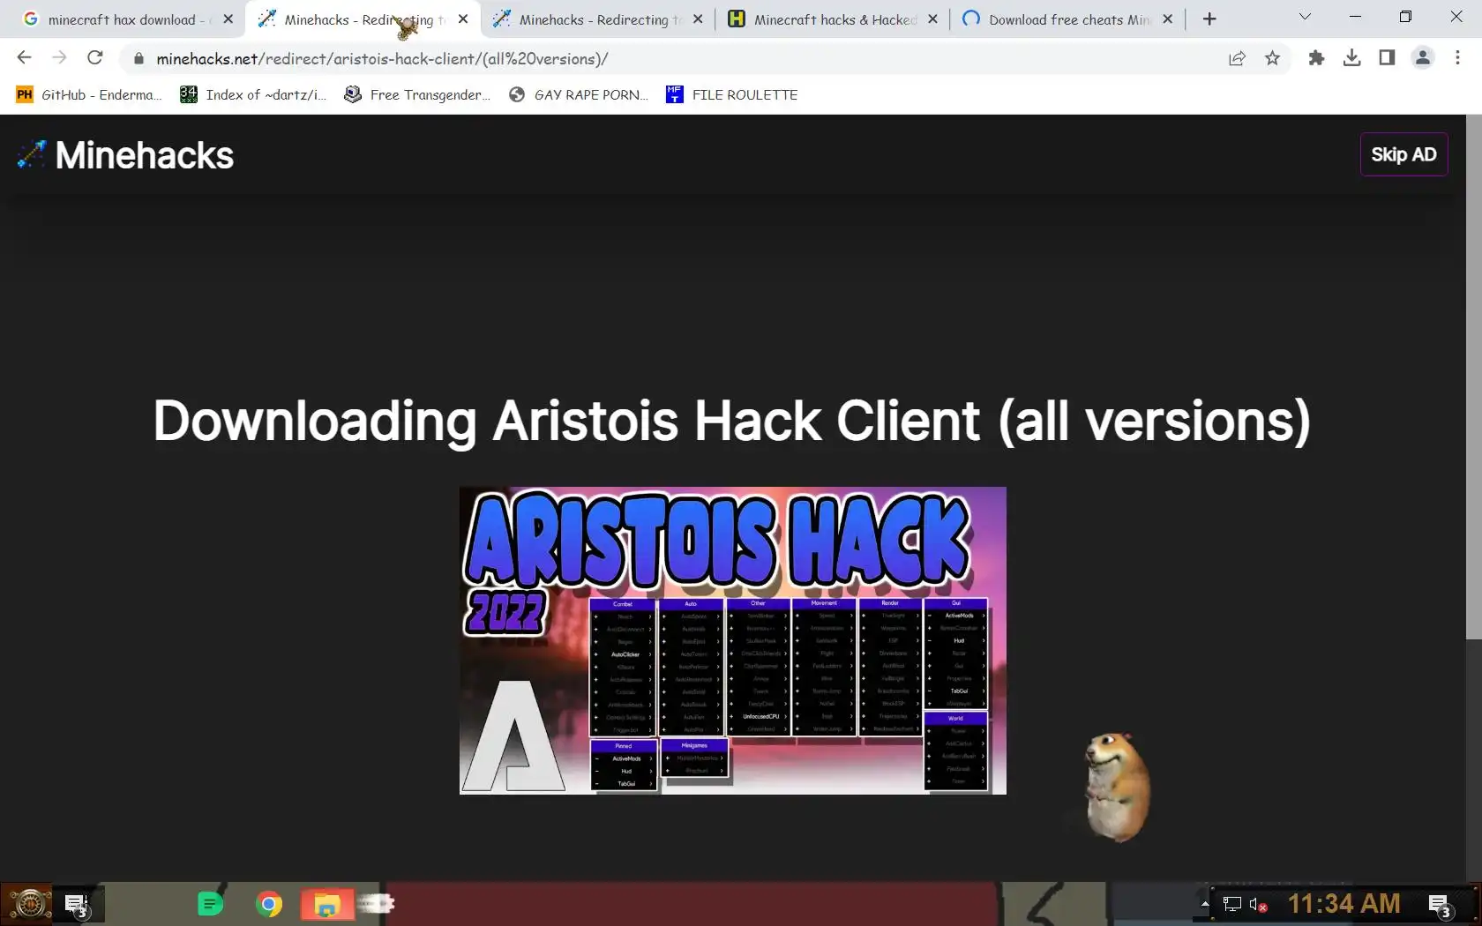Click the address bar URL
Image resolution: width=1482 pixels, height=926 pixels.
click(x=382, y=59)
